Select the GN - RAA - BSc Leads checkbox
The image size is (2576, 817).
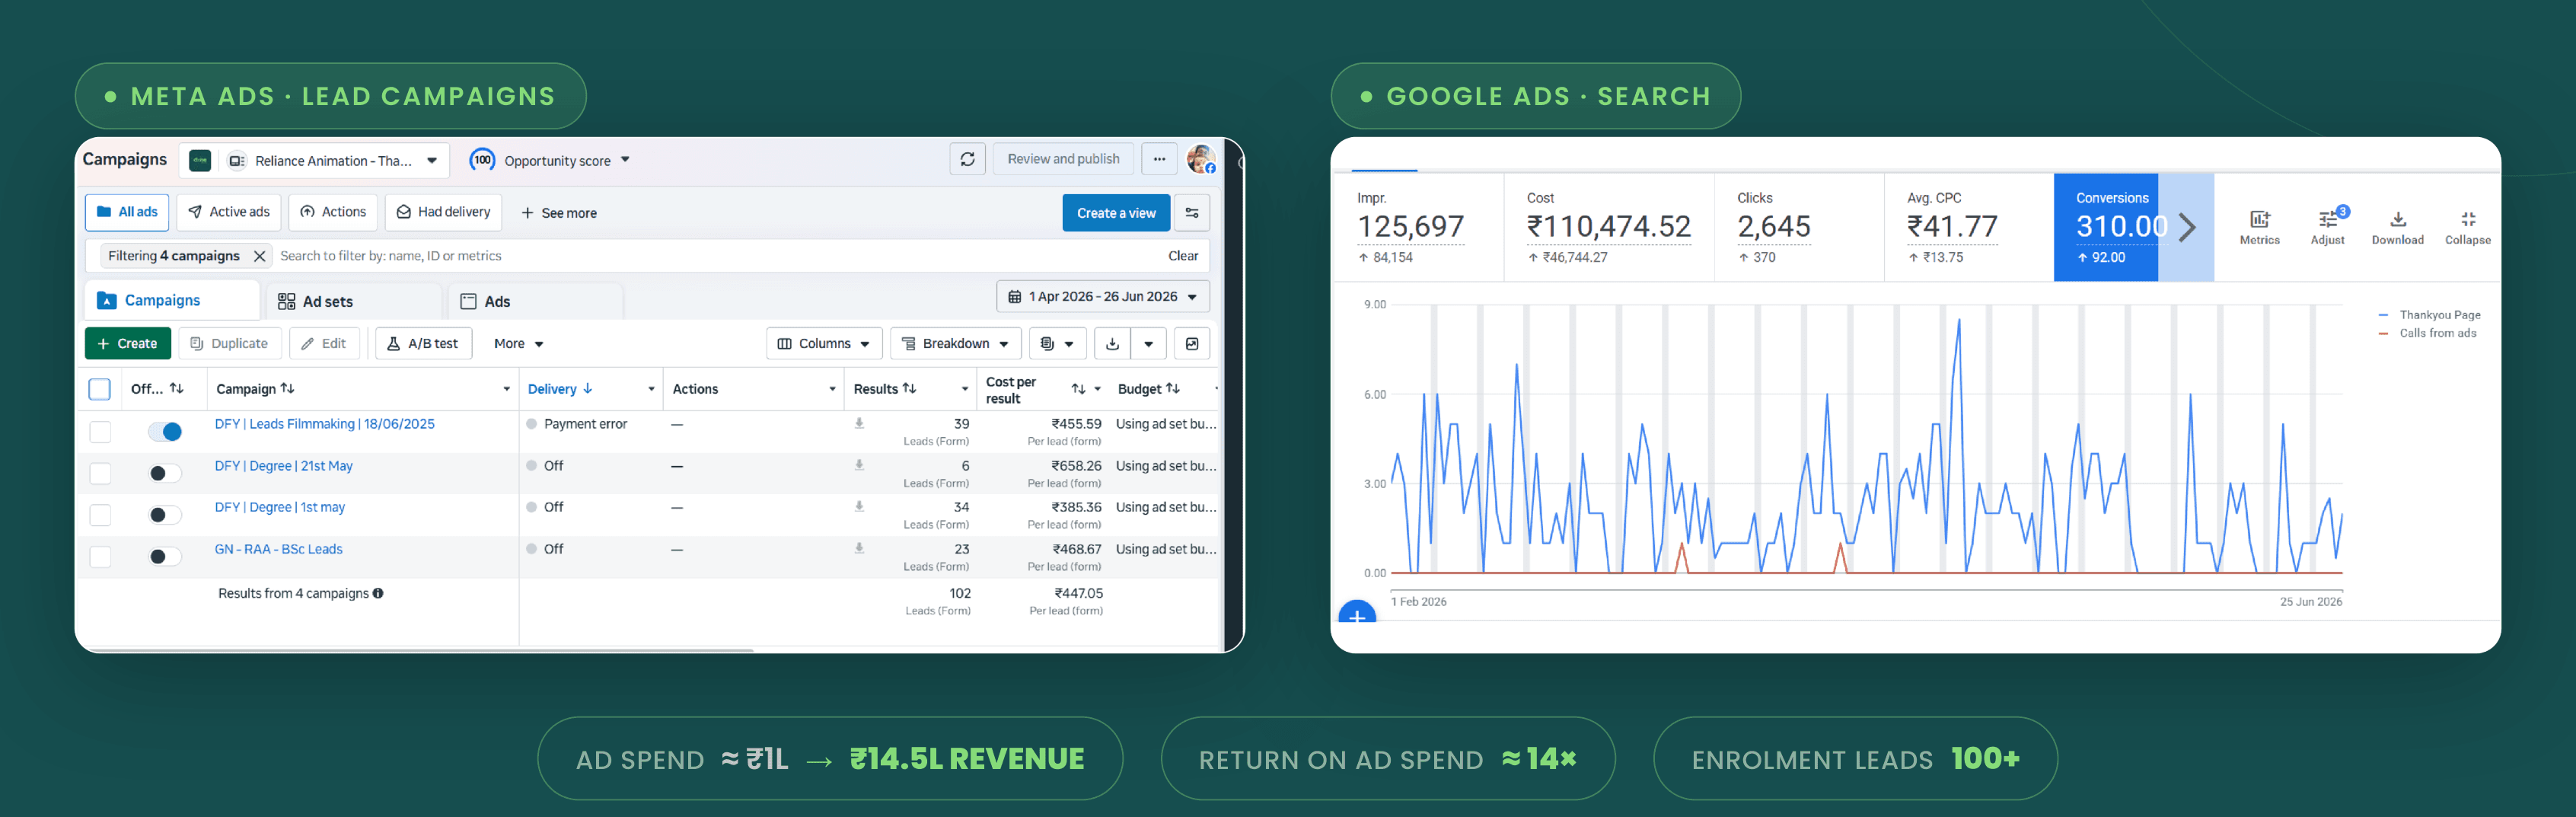[x=100, y=556]
